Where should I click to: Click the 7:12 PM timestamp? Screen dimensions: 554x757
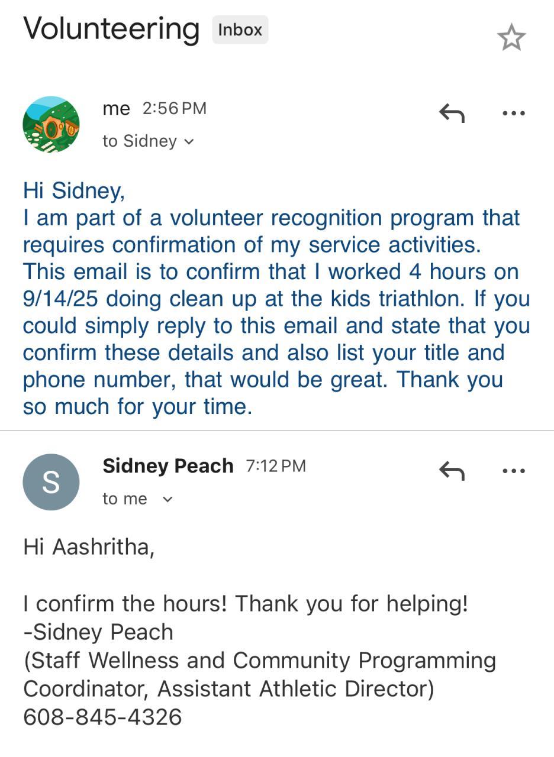275,466
